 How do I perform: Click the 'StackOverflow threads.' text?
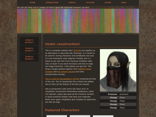pos(55,74)
